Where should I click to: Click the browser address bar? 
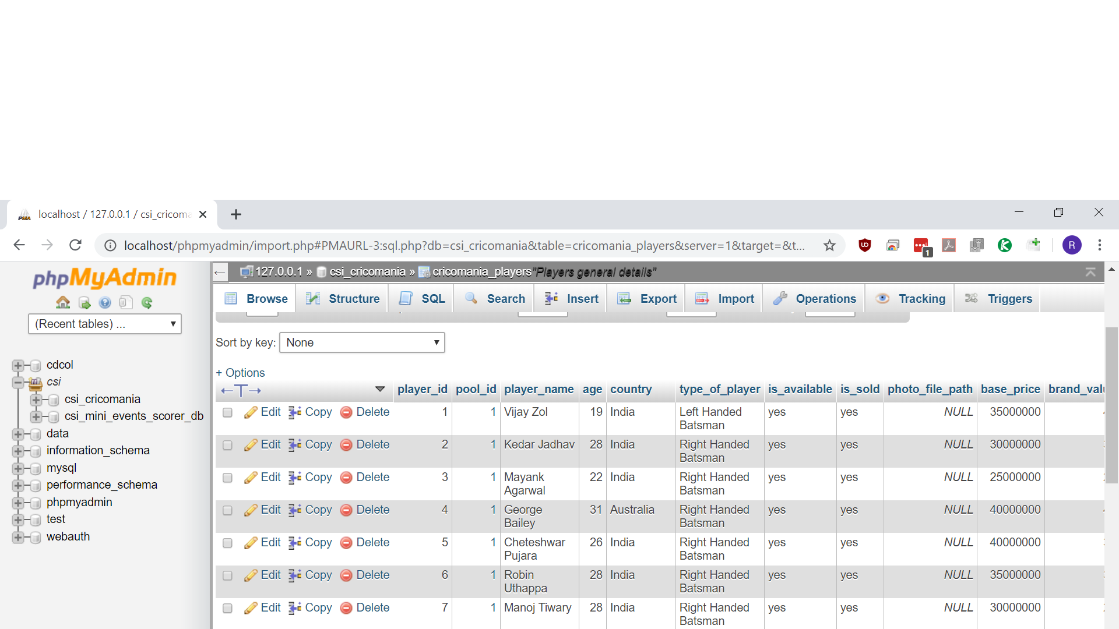[x=463, y=245]
